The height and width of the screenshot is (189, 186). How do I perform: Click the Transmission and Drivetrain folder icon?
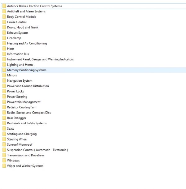4,155
